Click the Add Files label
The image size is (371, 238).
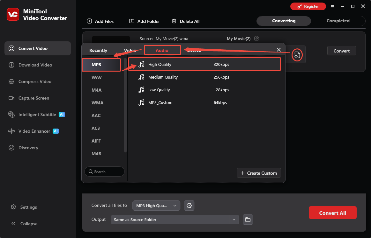click(104, 21)
